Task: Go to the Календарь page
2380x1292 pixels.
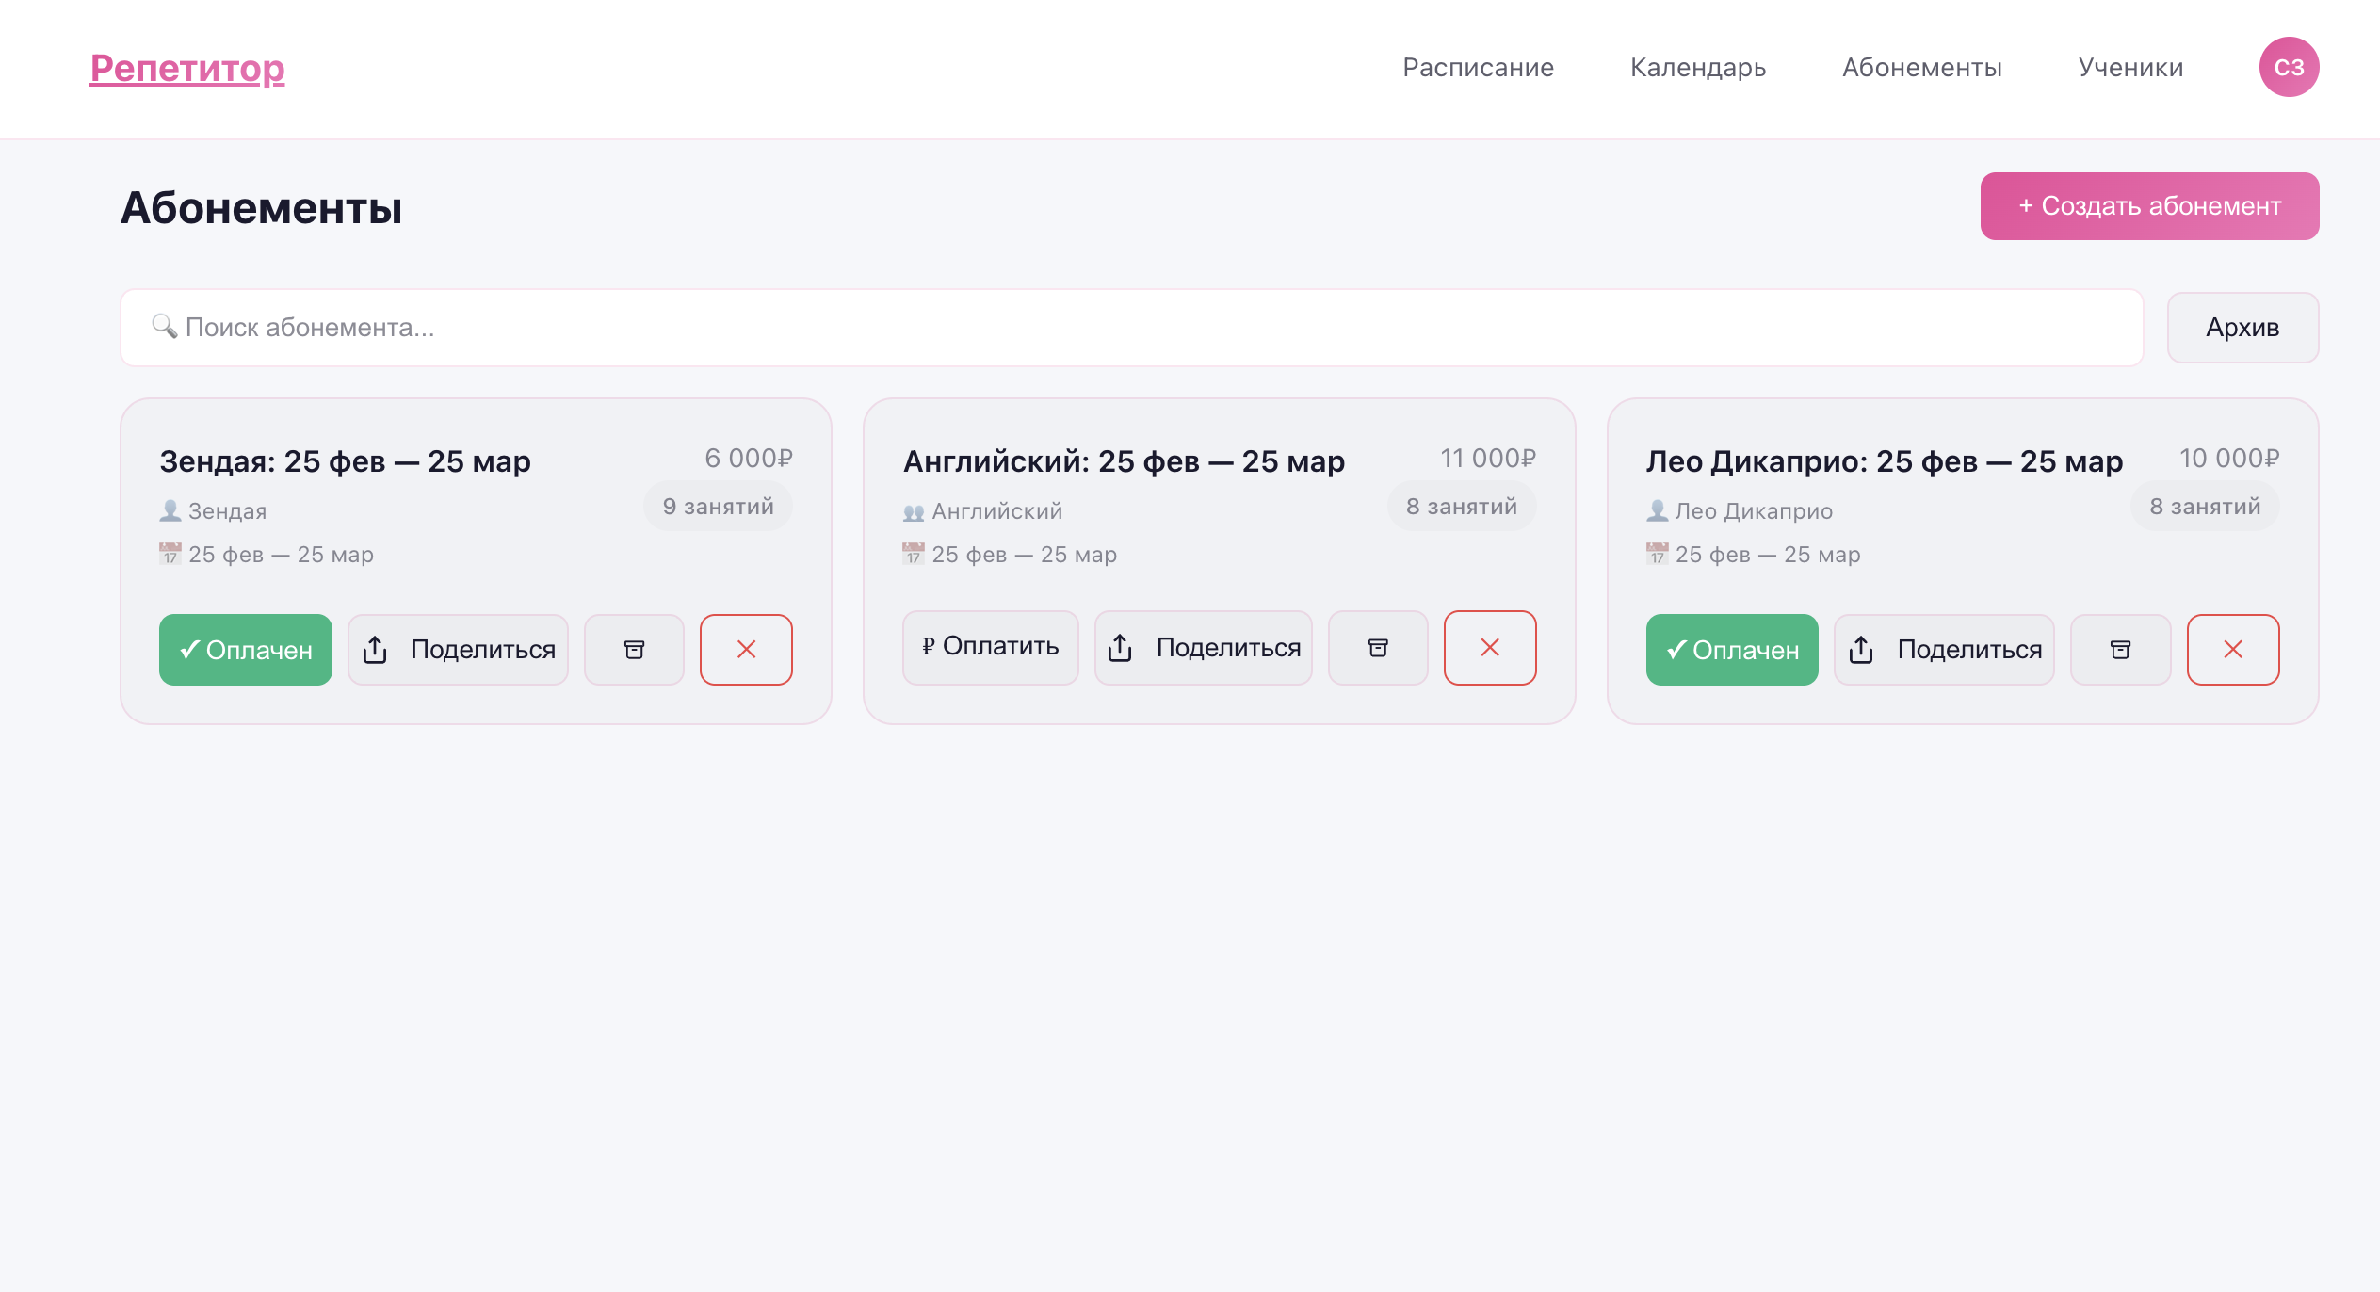Action: (1698, 68)
